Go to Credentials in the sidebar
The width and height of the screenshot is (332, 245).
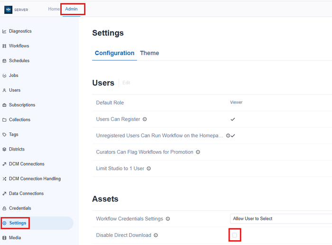(x=20, y=208)
